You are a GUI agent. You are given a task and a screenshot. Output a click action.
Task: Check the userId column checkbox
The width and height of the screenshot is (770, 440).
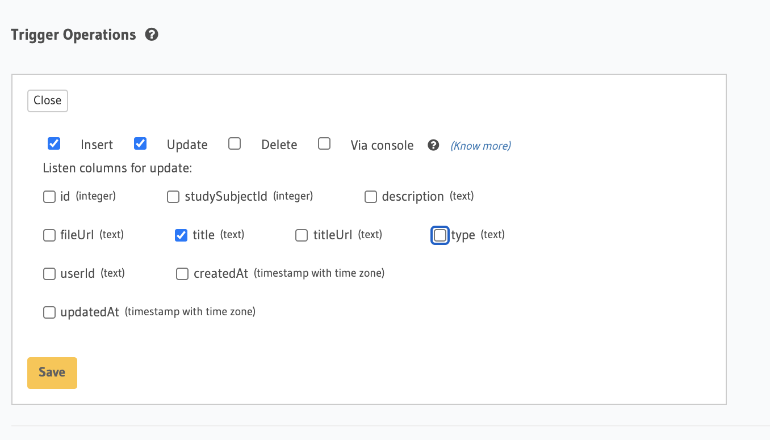click(x=49, y=274)
